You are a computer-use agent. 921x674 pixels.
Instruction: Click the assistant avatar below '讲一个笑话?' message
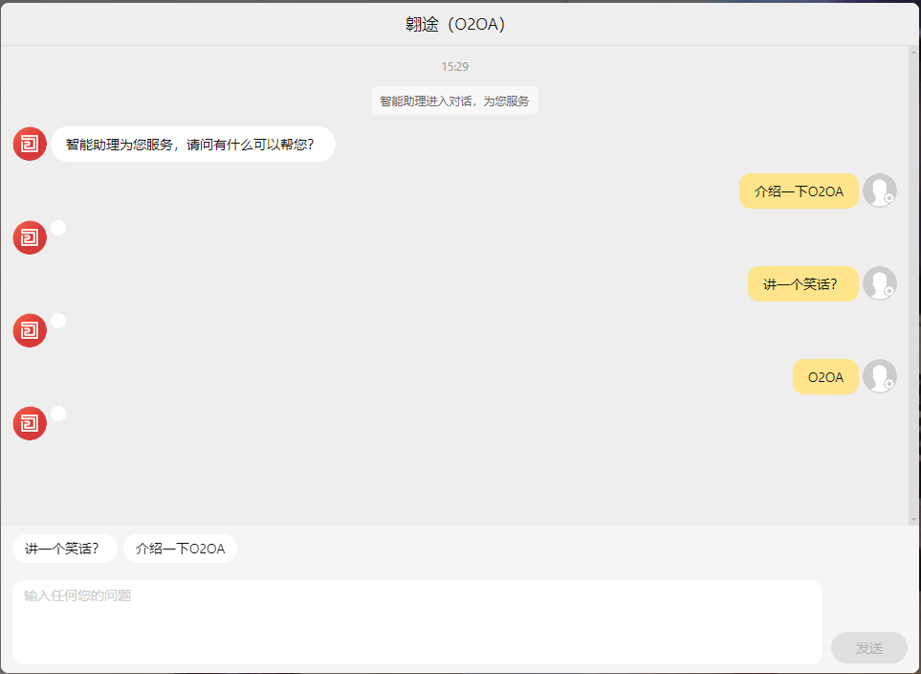30,330
